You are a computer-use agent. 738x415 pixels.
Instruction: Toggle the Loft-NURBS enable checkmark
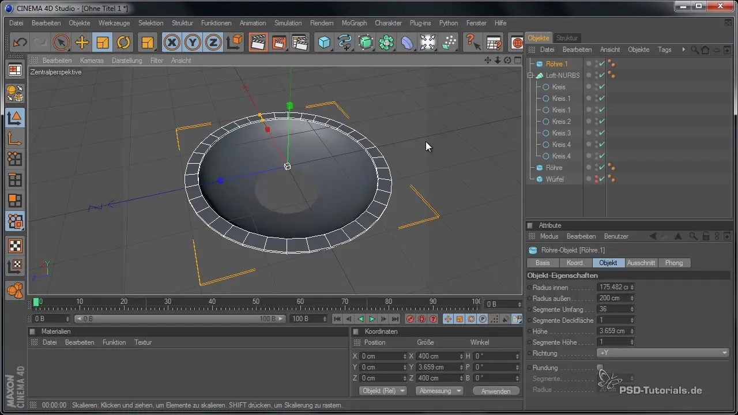pos(602,76)
